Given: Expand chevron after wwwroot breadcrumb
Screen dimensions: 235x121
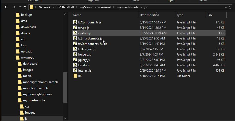Looking at the screenshot, I should coord(114,7).
